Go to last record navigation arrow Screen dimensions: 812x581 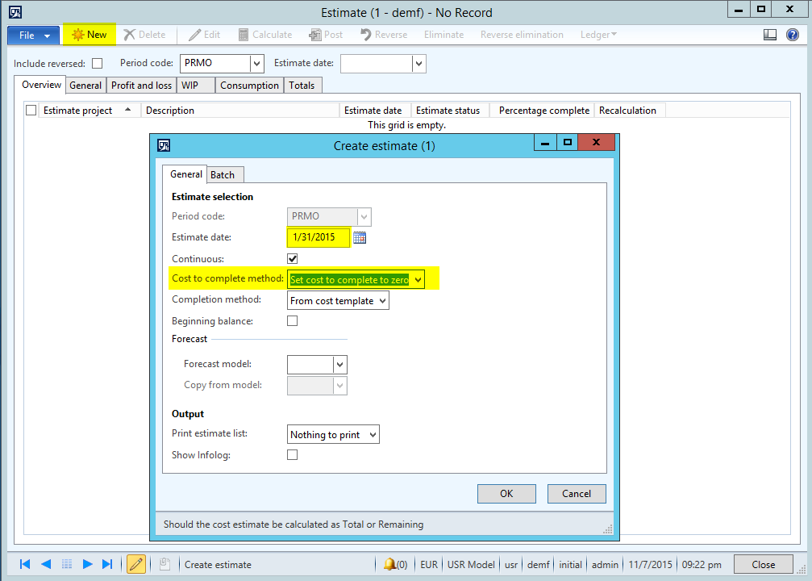click(107, 564)
